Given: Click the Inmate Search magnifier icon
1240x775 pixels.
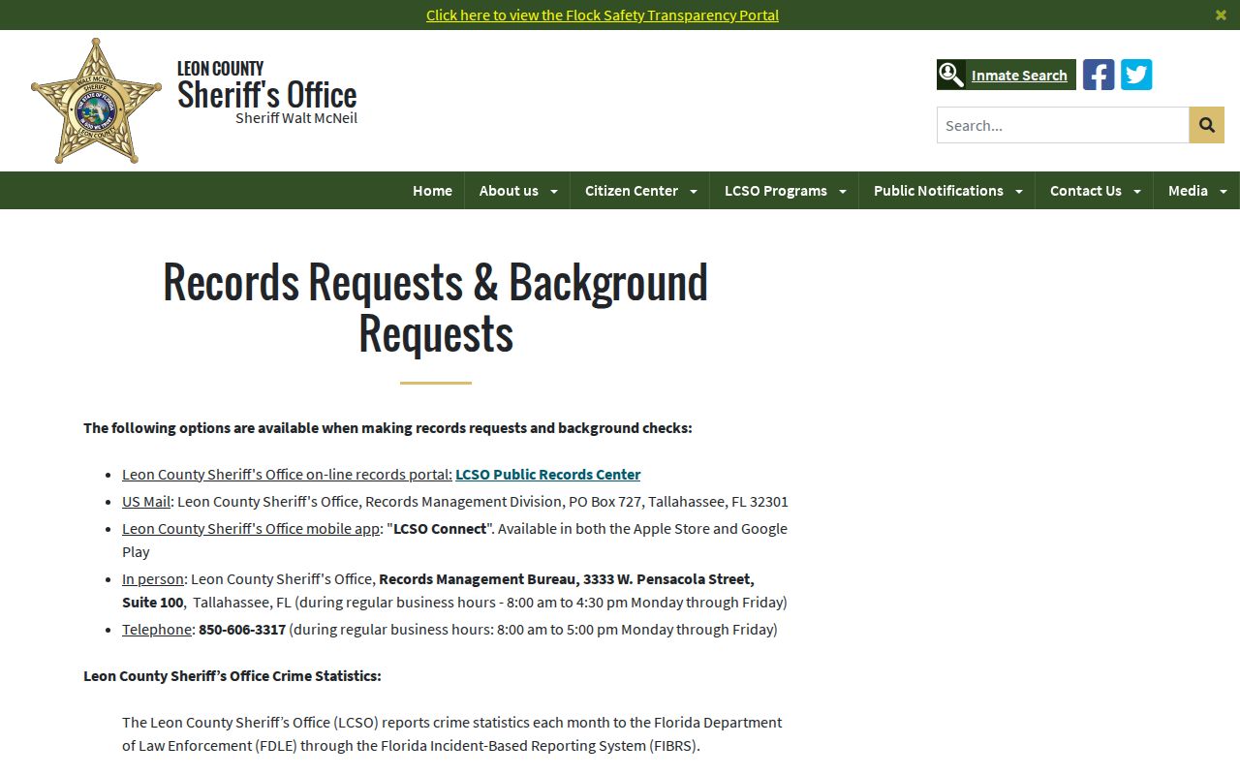Looking at the screenshot, I should [951, 75].
